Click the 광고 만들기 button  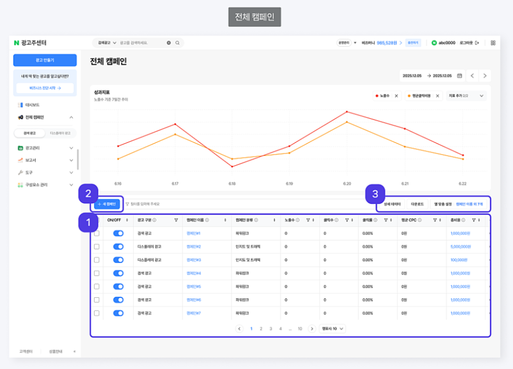click(x=45, y=60)
